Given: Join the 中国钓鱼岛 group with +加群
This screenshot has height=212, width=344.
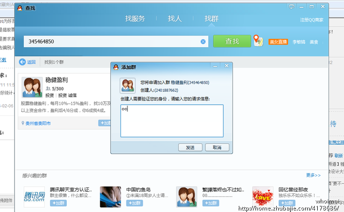Looking at the screenshot, I should pyautogui.click(x=135, y=203).
